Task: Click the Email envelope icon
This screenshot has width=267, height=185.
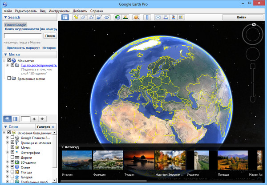Action: coord(158,17)
